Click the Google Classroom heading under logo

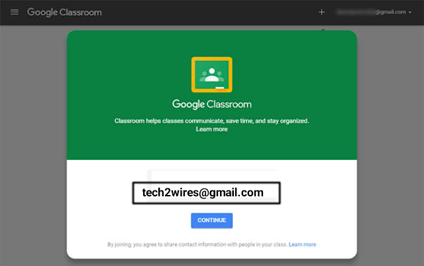click(x=212, y=104)
